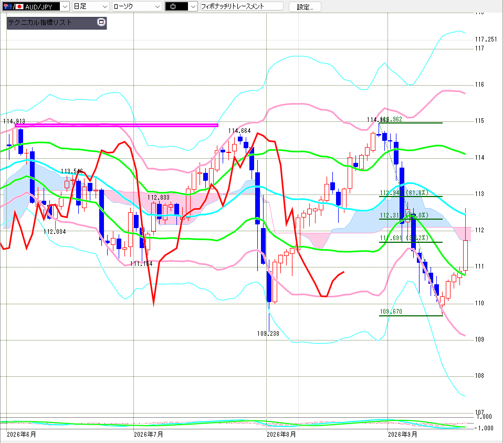503x443 pixels.
Task: Expand the テクニカル指標リスト panel icon
Action: tap(101, 22)
